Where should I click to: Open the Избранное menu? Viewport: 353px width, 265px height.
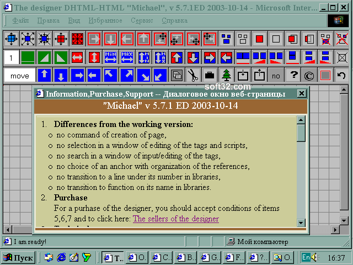(x=105, y=20)
